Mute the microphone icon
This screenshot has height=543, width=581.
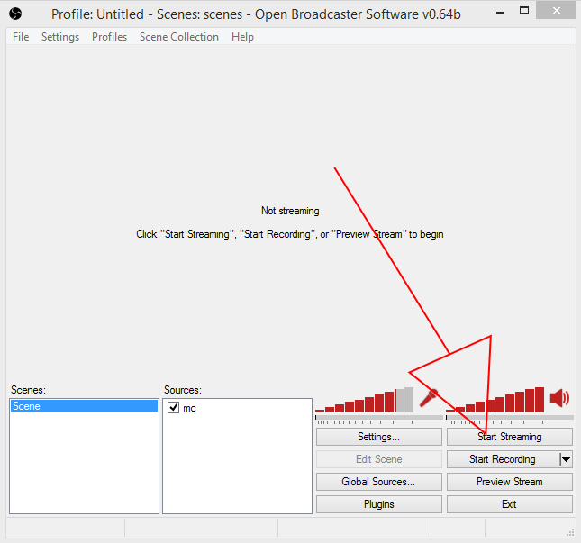(429, 398)
